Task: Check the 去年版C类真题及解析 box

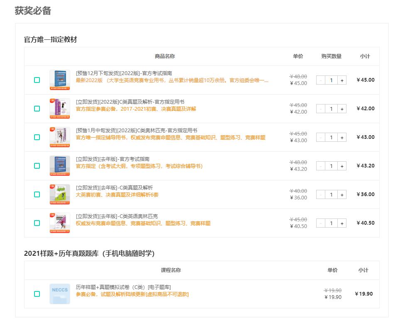Action: (37, 194)
